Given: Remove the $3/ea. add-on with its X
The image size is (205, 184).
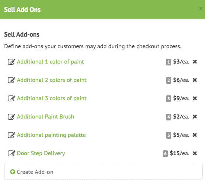Looking at the screenshot, I should click(x=195, y=62).
